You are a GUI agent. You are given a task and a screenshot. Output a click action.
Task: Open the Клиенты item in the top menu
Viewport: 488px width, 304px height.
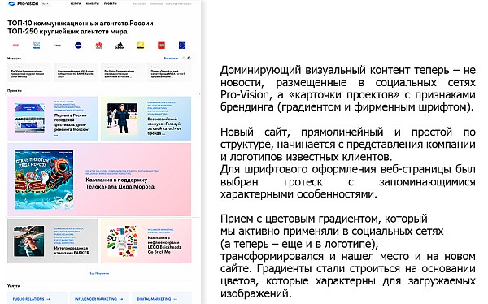tap(93, 4)
